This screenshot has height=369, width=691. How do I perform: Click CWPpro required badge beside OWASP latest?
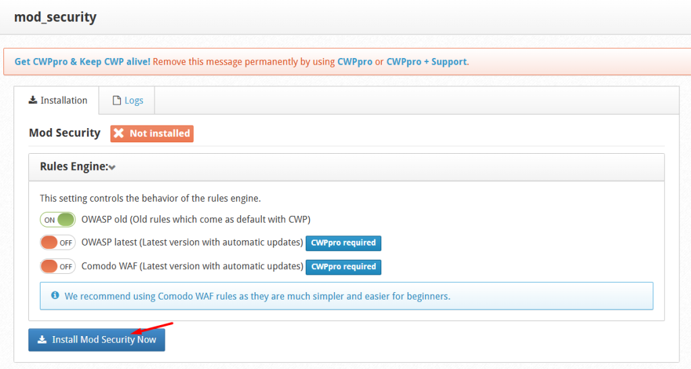click(343, 243)
